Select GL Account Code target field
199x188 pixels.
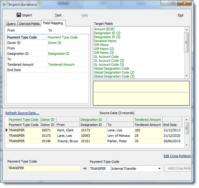point(106,57)
